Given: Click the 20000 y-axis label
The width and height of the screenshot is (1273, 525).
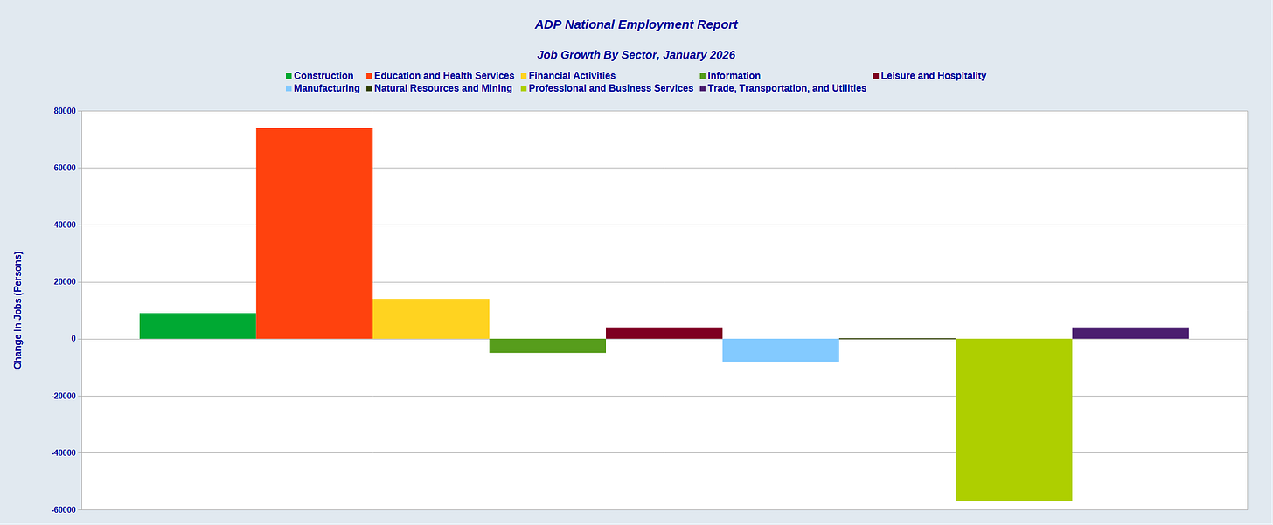Looking at the screenshot, I should click(x=65, y=282).
